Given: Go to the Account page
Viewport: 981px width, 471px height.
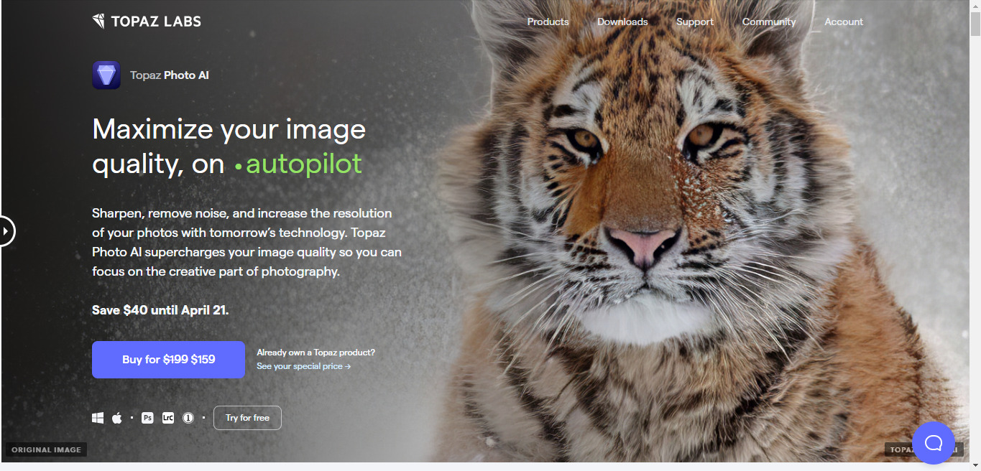Looking at the screenshot, I should pyautogui.click(x=844, y=22).
